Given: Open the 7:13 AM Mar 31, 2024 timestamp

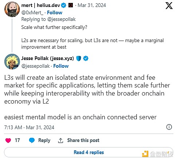Looking at the screenshot, I should [29, 127].
